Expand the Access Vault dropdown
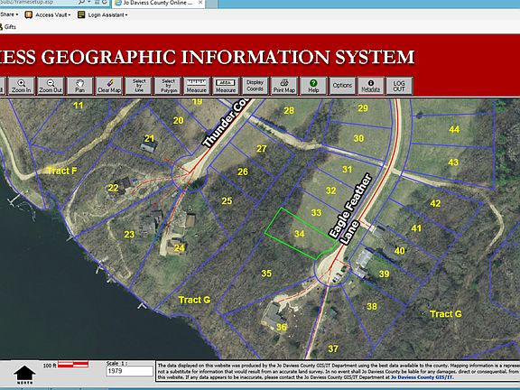The width and height of the screenshot is (520, 390). [48, 15]
